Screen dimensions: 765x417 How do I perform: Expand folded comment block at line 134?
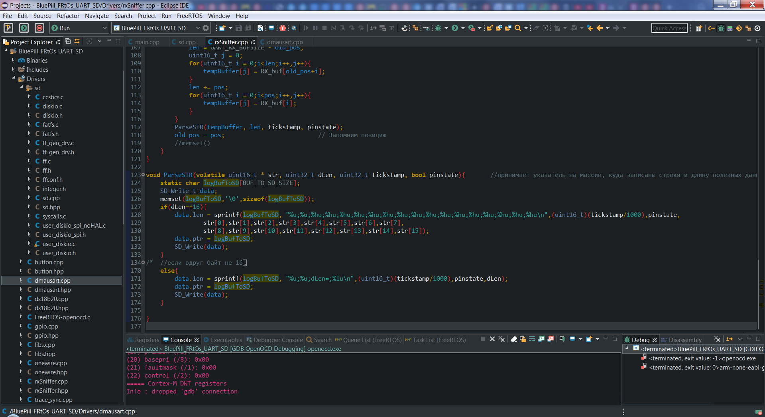pyautogui.click(x=143, y=263)
